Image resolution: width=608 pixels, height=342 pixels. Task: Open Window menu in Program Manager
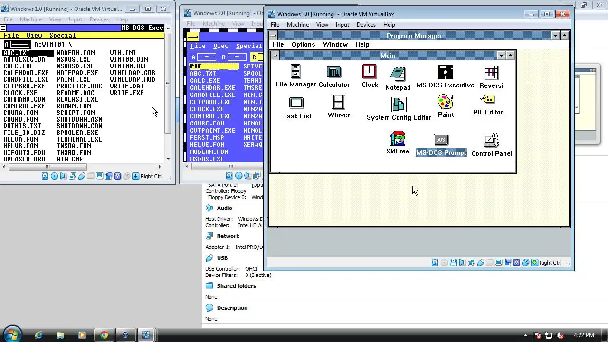pos(335,44)
